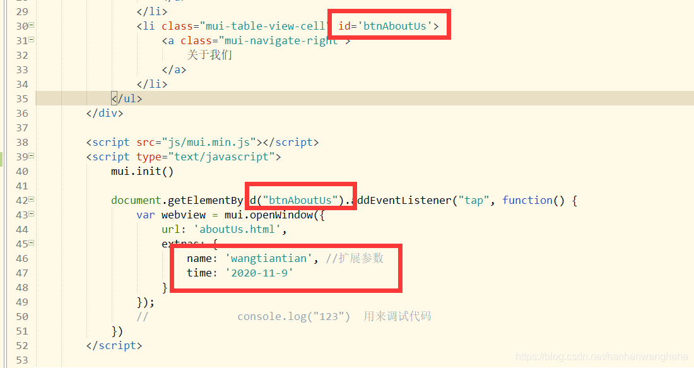Click the //扩展参数 comment
The width and height of the screenshot is (694, 368).
355,258
